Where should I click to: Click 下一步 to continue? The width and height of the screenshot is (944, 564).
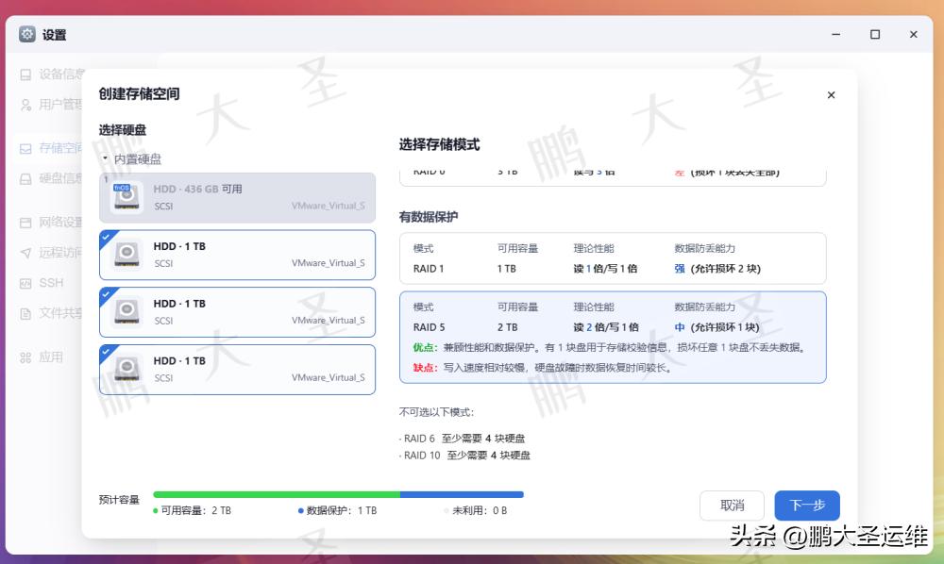[x=807, y=506]
